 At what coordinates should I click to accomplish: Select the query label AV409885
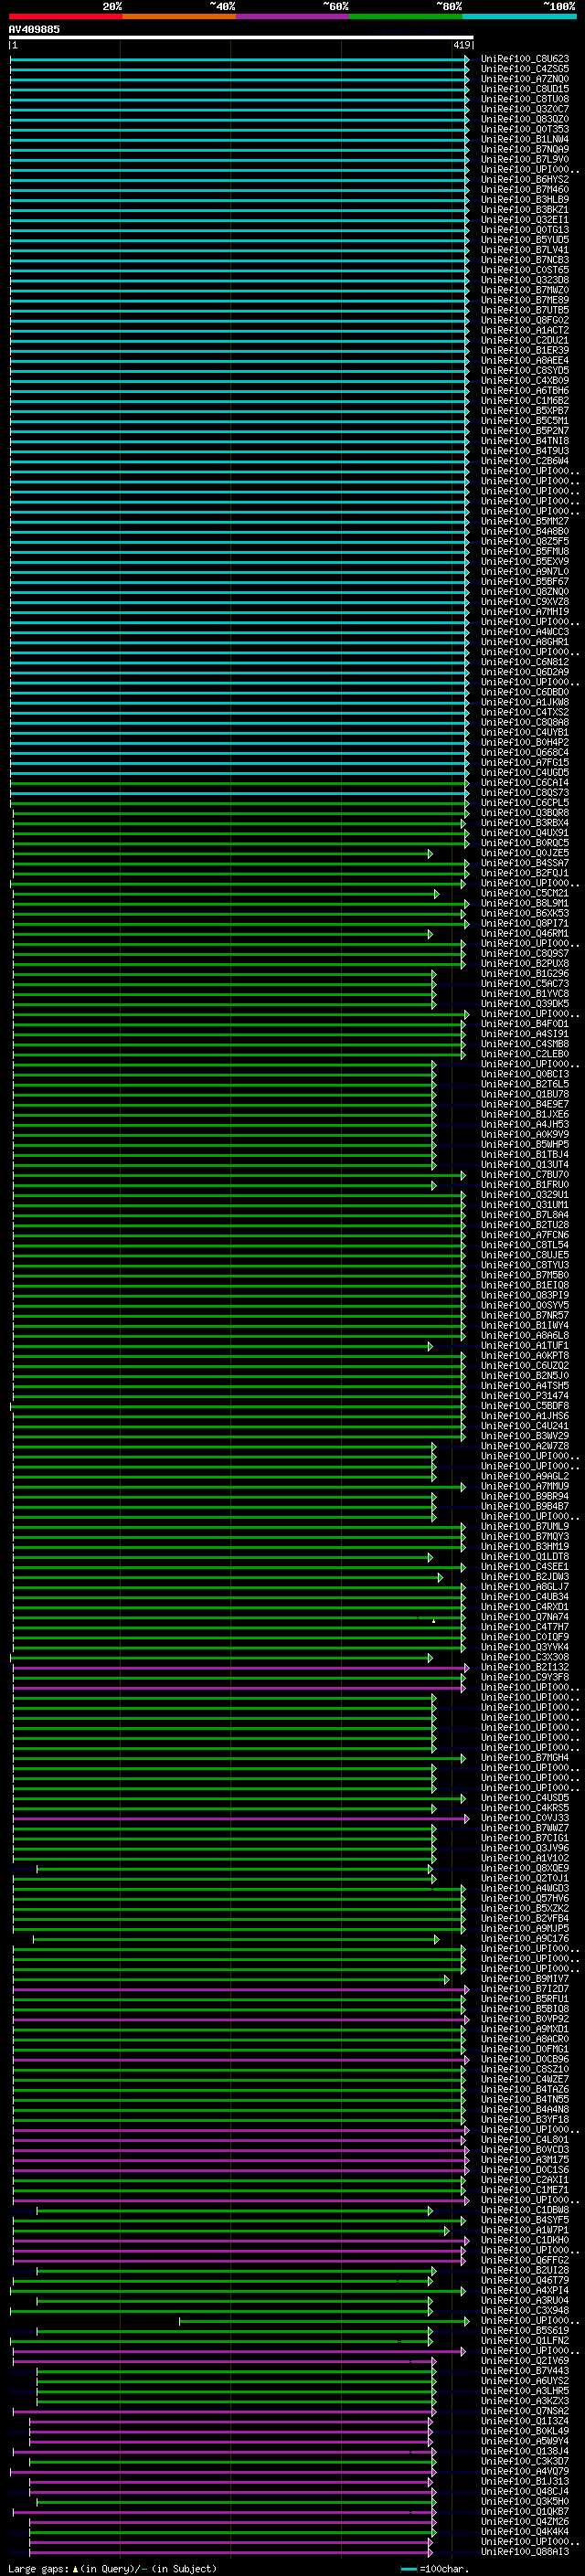click(x=34, y=29)
